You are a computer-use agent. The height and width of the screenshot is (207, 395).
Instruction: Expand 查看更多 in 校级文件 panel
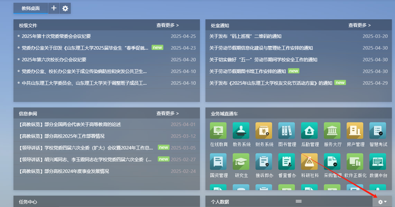coord(167,25)
